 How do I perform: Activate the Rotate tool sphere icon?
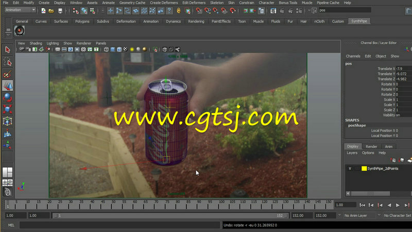pyautogui.click(x=7, y=97)
